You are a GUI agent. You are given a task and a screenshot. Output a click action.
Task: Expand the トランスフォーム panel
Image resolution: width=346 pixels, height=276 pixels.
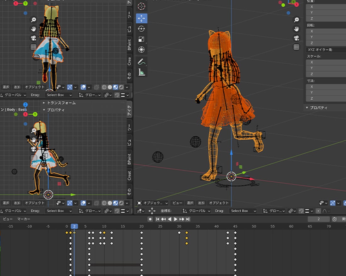[59, 103]
